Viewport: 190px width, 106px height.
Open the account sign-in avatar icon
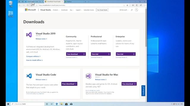click(x=137, y=10)
